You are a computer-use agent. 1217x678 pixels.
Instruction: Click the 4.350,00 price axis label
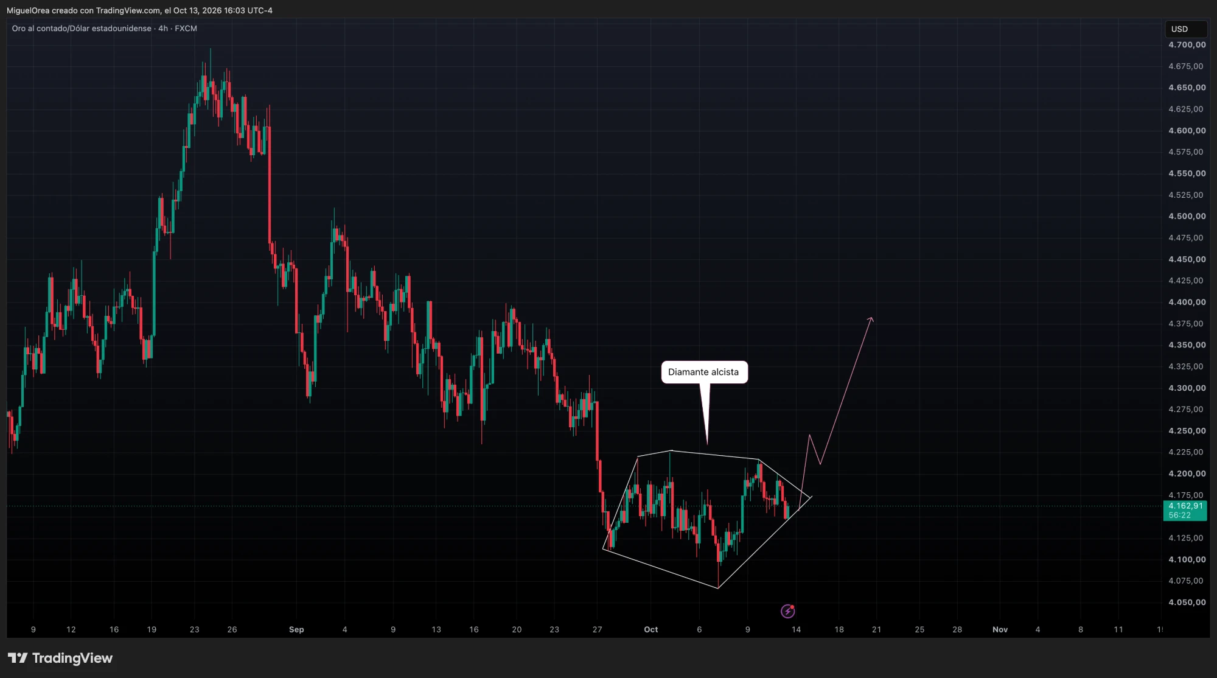click(1187, 344)
